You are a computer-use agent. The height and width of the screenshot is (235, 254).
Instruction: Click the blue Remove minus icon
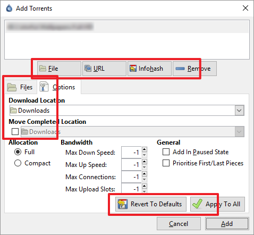tap(180, 69)
